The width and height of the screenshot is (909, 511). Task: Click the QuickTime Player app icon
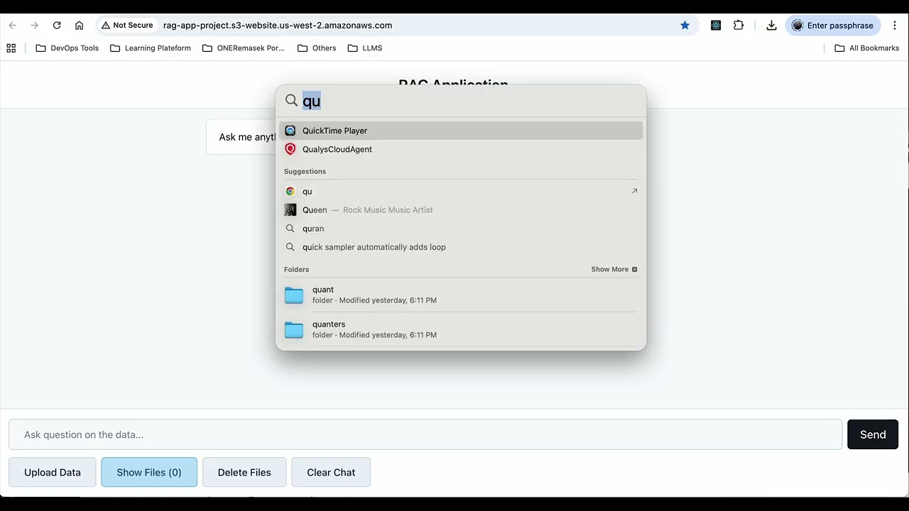pyautogui.click(x=290, y=131)
